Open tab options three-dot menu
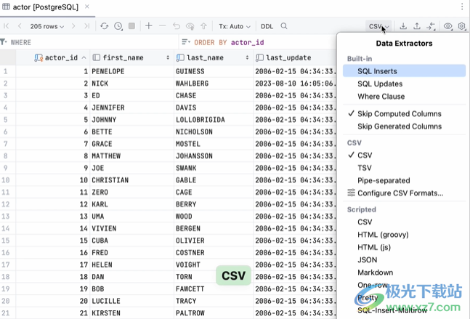The image size is (470, 319). point(462,7)
